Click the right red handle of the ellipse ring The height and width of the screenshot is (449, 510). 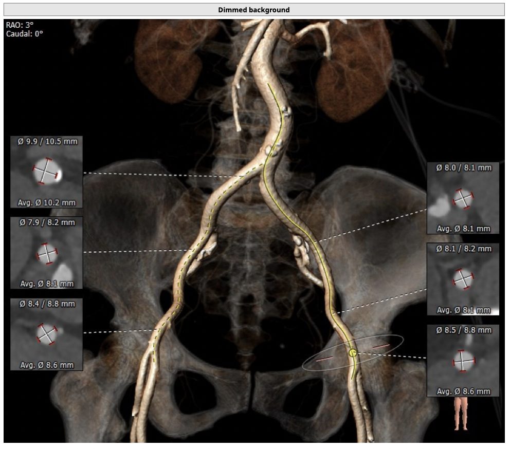tap(381, 347)
